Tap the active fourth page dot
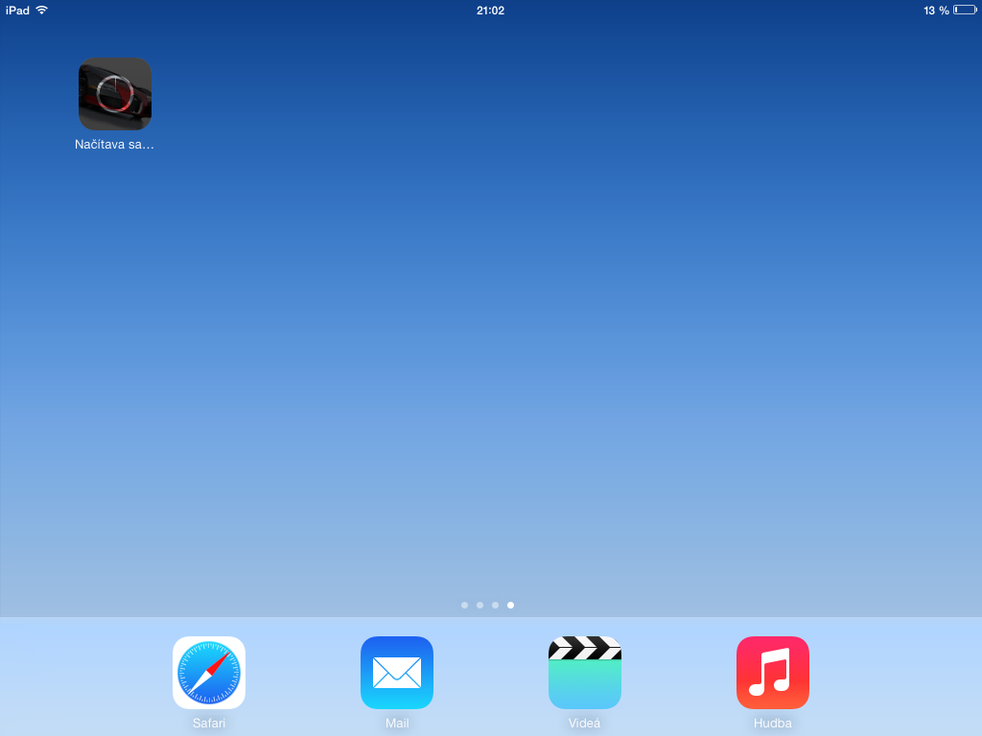This screenshot has height=736, width=982. click(x=510, y=606)
